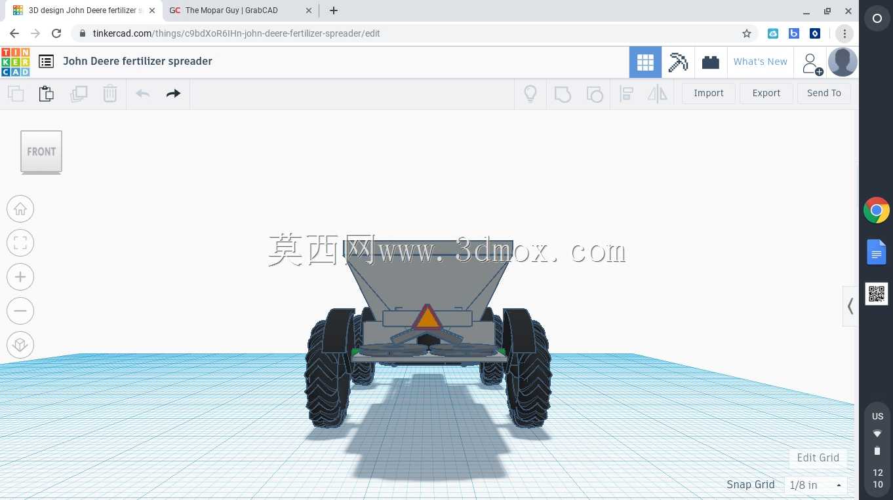Screen dimensions: 893x500
Task: Fit all in view
Action: [20, 243]
